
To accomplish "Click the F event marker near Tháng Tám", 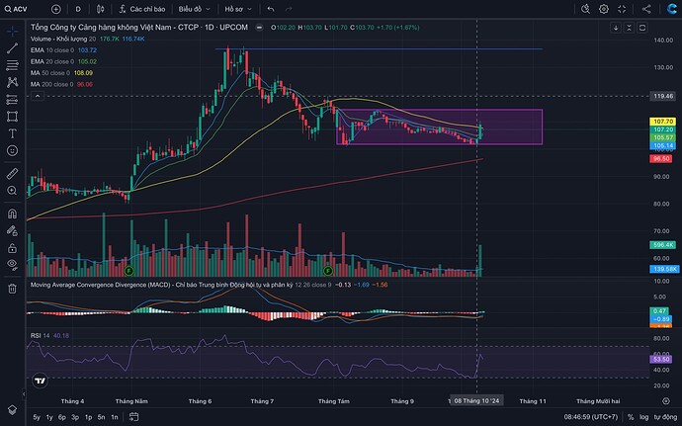I will 328,271.
